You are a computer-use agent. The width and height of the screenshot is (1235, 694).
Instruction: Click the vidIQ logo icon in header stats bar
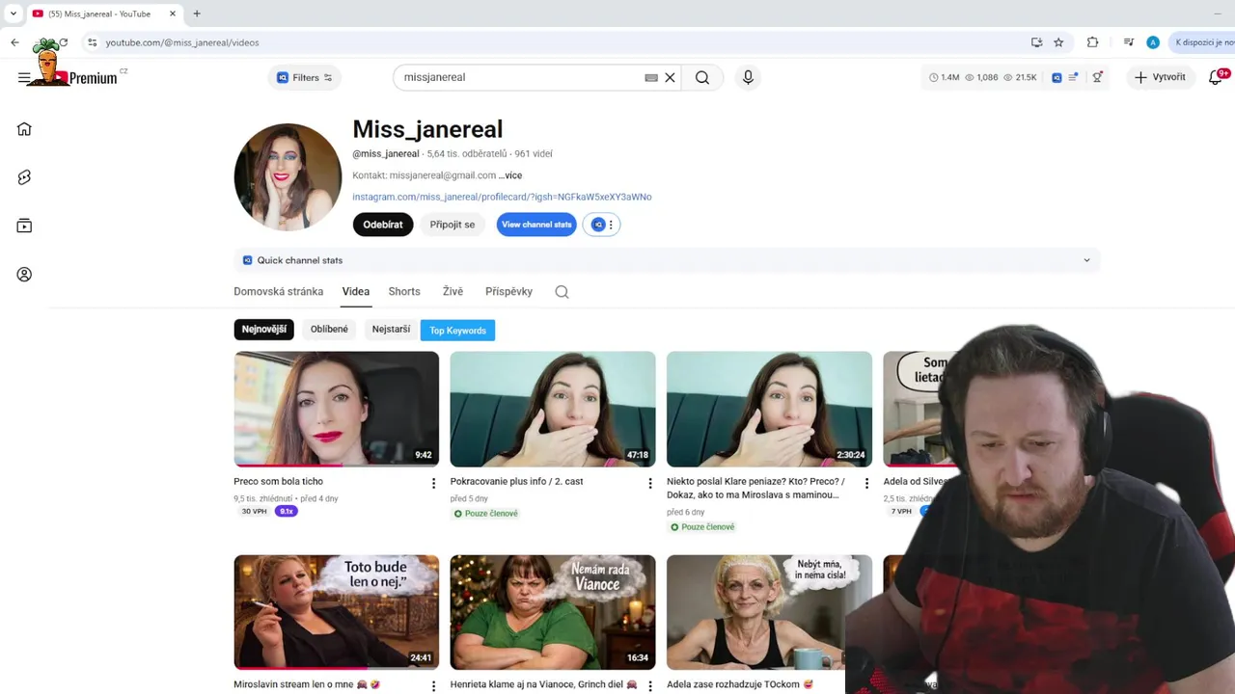1057,77
